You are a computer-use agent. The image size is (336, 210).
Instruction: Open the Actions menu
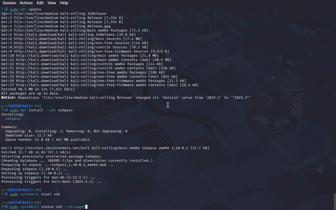coord(26,3)
